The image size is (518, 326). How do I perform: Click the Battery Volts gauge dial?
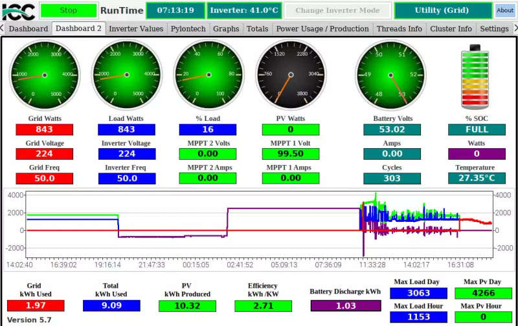[390, 75]
